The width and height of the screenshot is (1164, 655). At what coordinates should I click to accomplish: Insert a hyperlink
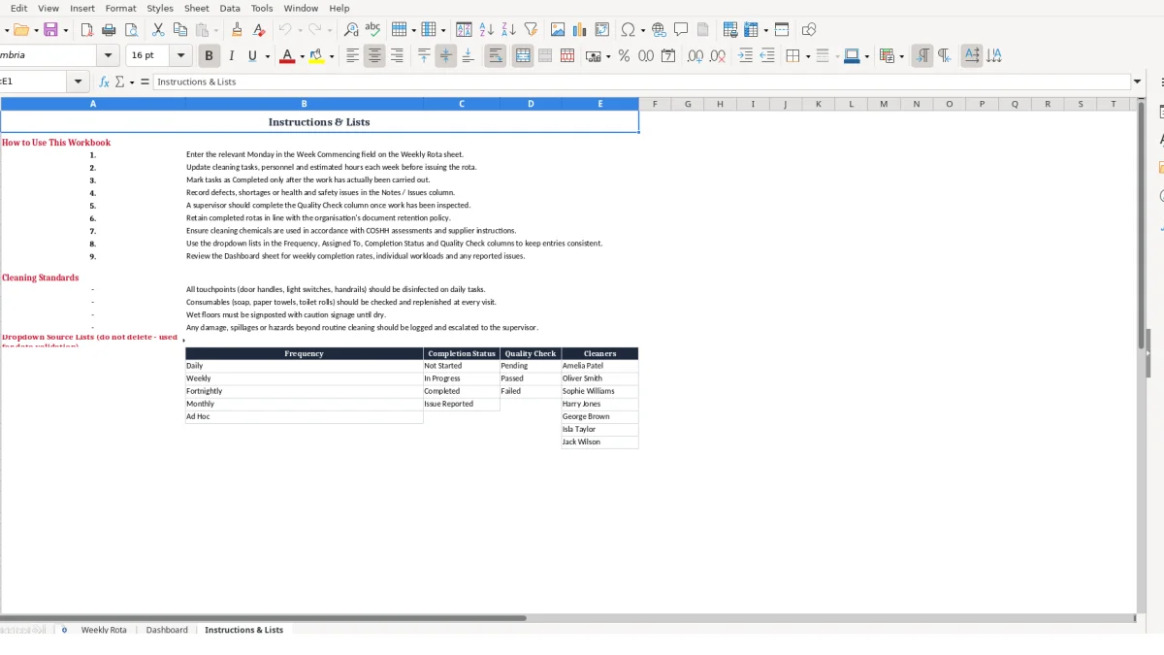click(x=660, y=30)
